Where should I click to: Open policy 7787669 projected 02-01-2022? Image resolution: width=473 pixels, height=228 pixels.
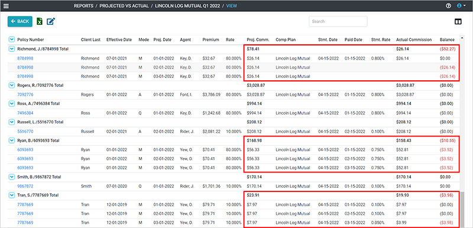tap(25, 214)
